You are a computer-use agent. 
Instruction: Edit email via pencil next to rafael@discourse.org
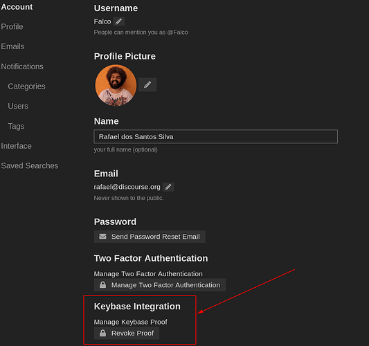tap(168, 187)
